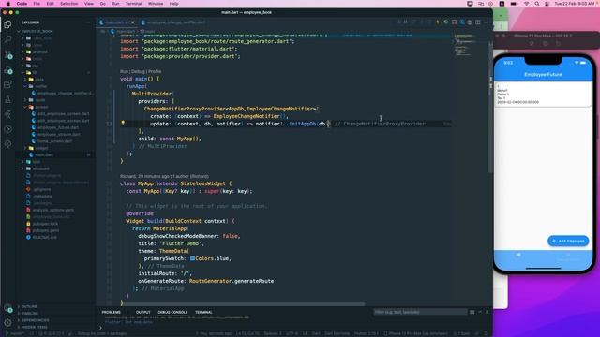
Task: Click the debug hot reload lightning icon
Action: 438,22
